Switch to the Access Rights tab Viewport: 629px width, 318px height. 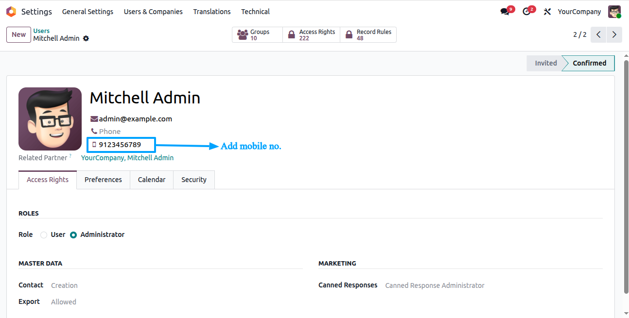pos(48,180)
